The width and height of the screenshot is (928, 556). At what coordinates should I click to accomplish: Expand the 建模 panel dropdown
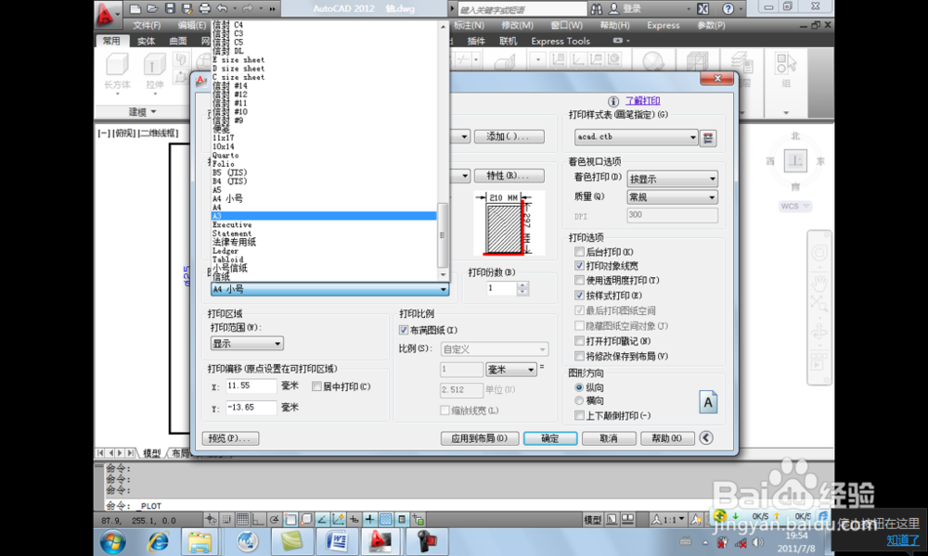143,112
